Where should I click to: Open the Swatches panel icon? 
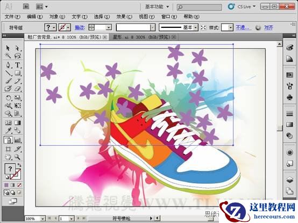[x=289, y=75]
